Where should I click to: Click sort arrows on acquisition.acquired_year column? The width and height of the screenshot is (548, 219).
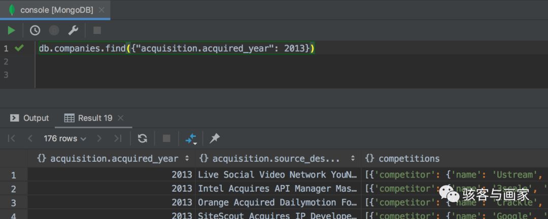pyautogui.click(x=187, y=159)
